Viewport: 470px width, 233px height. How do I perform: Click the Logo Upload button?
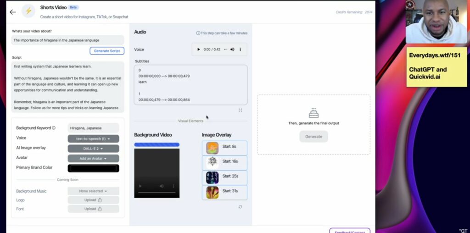click(93, 200)
